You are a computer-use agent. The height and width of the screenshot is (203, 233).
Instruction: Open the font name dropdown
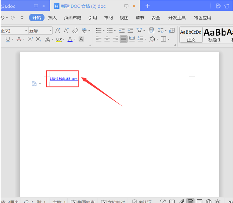coord(26,31)
